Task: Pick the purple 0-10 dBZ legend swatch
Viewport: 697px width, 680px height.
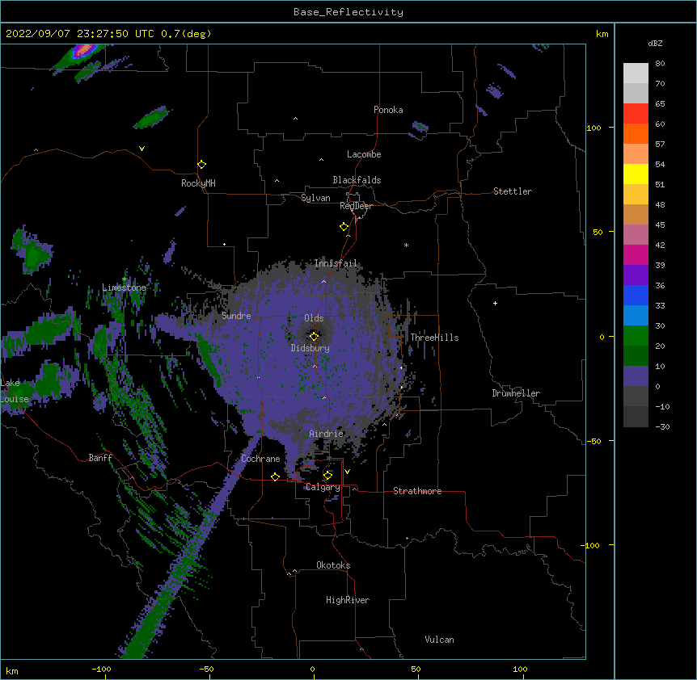Action: [x=636, y=376]
